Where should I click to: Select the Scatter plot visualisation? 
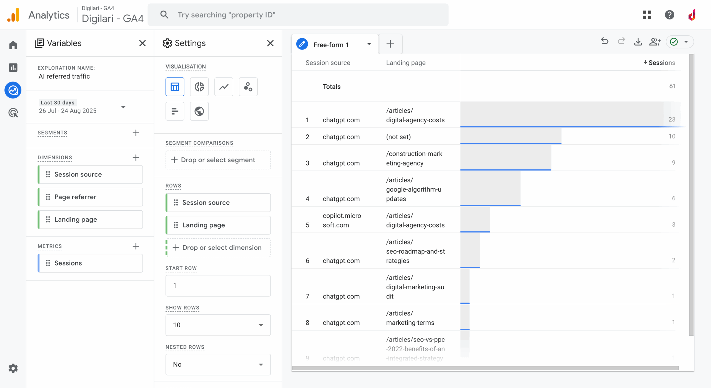click(x=248, y=87)
